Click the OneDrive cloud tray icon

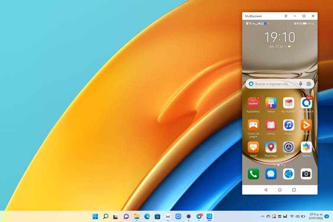pos(268,216)
